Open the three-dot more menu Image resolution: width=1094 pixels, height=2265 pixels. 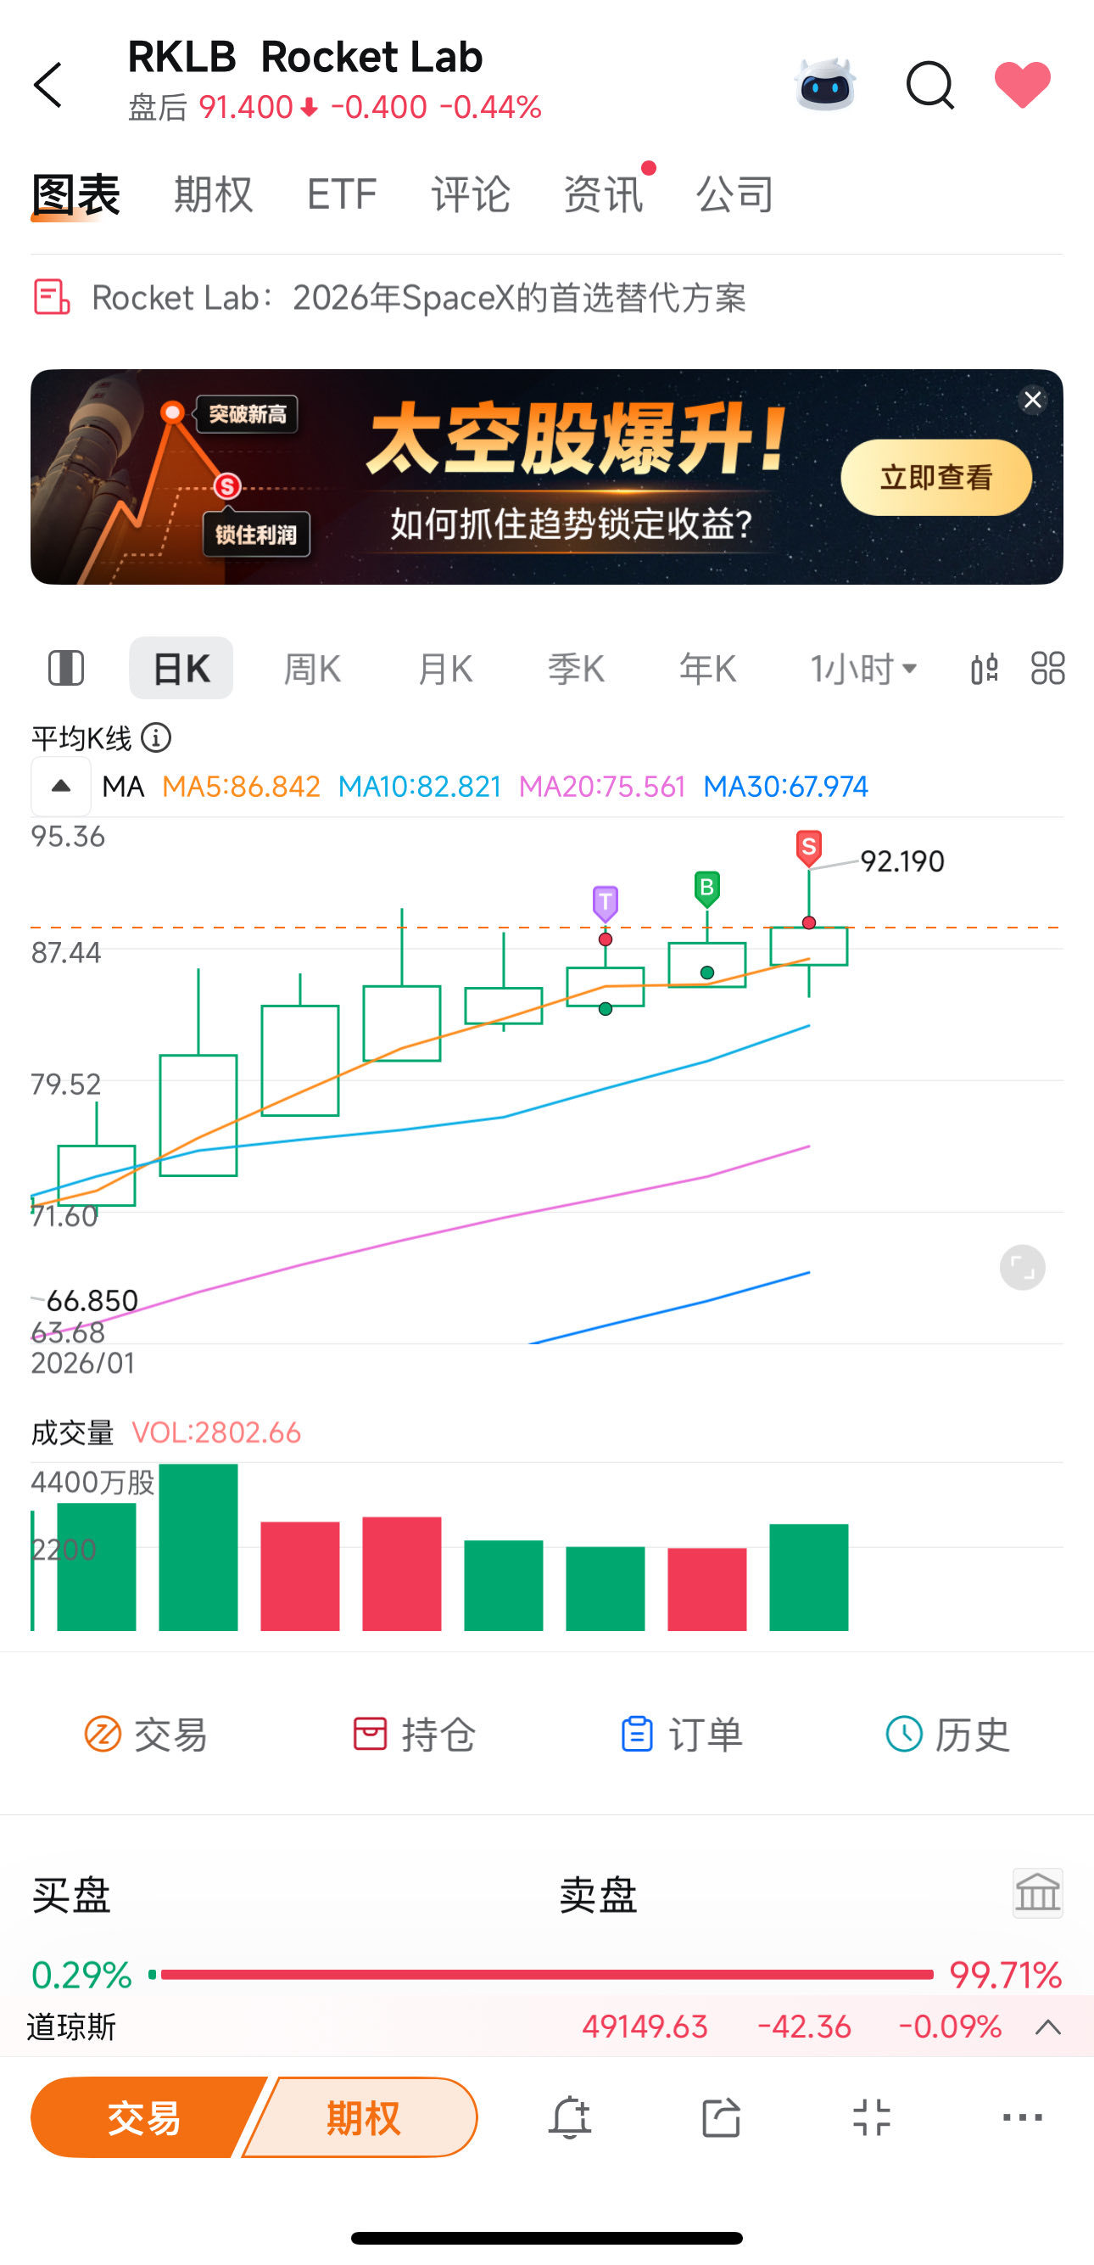pyautogui.click(x=1023, y=2117)
